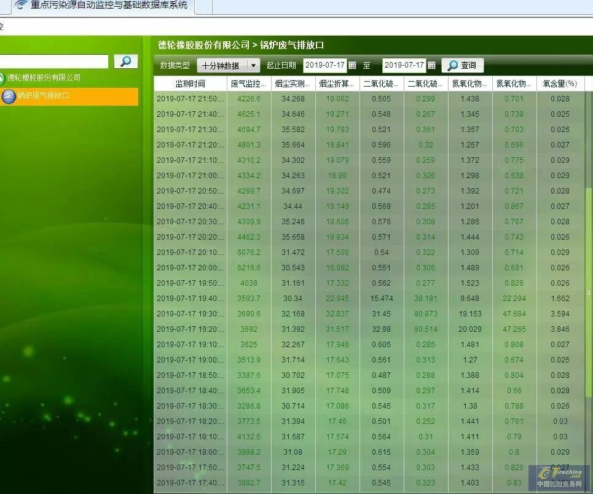Click the 80.514 sulfur dioxide value
This screenshot has height=494, width=593.
pos(425,329)
